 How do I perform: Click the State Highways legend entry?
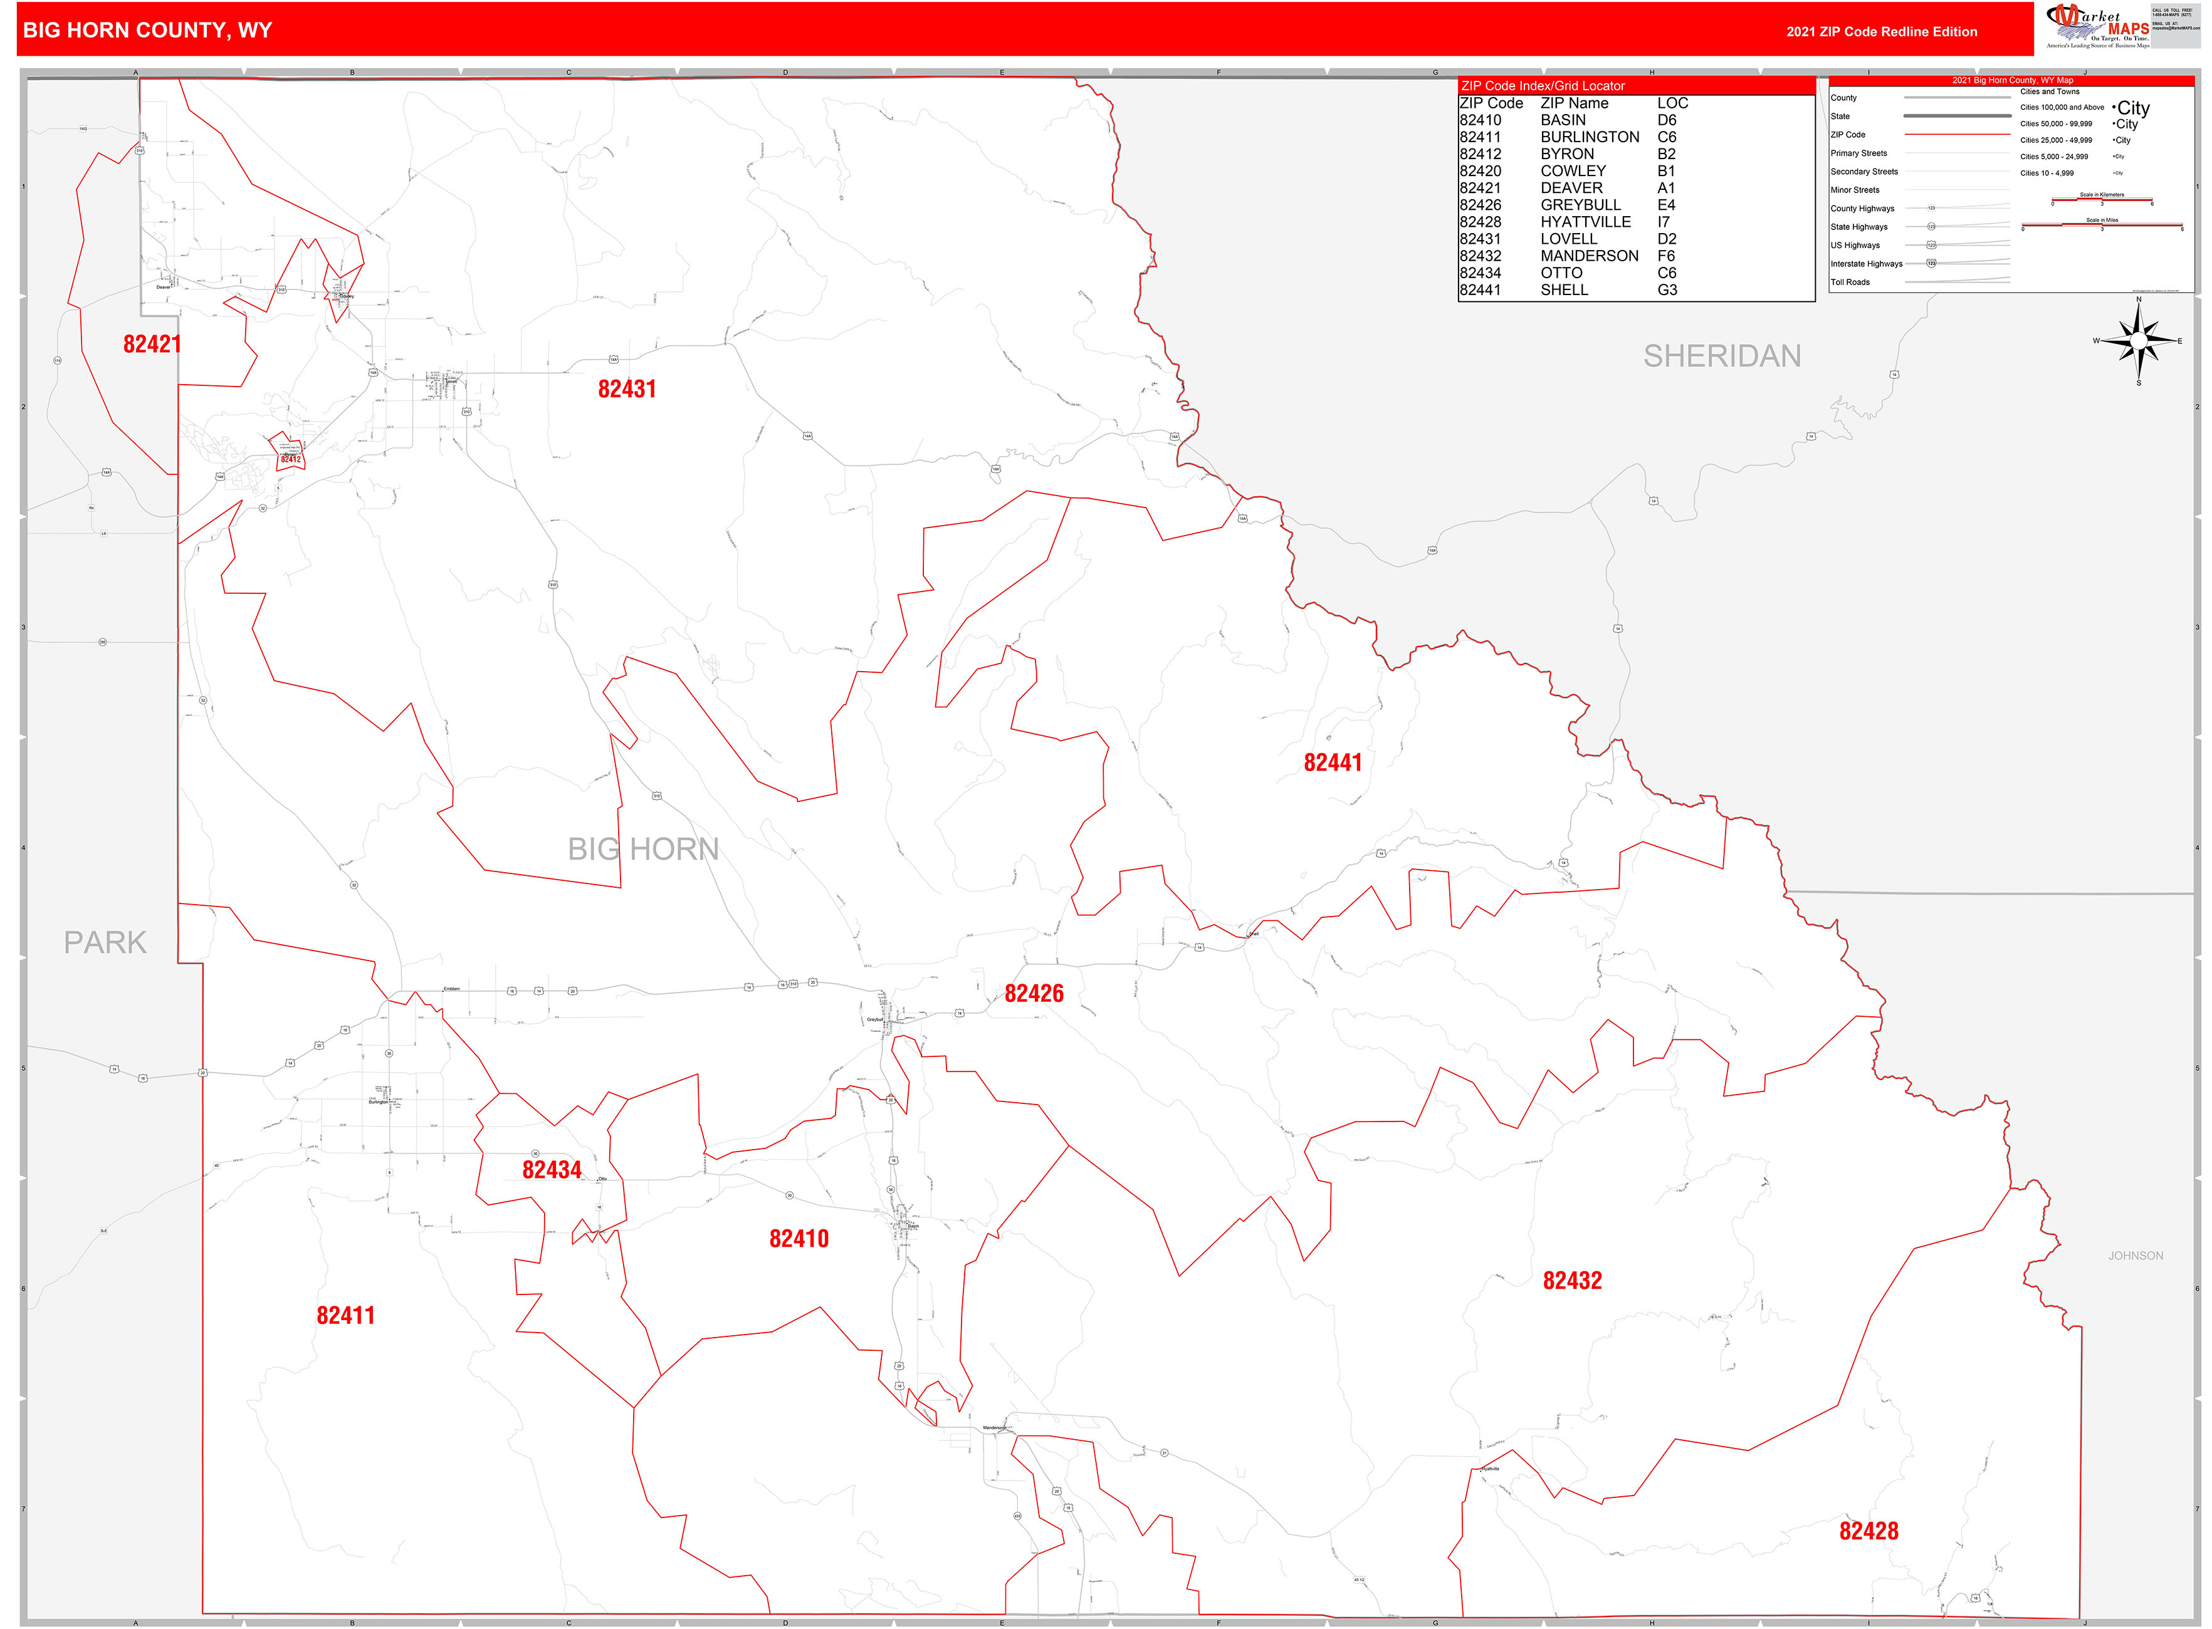(x=1858, y=227)
